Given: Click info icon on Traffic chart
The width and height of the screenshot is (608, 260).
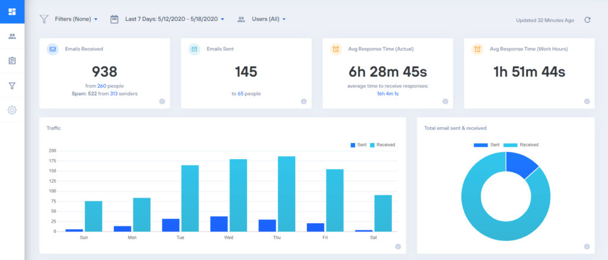Looking at the screenshot, I should click(398, 246).
